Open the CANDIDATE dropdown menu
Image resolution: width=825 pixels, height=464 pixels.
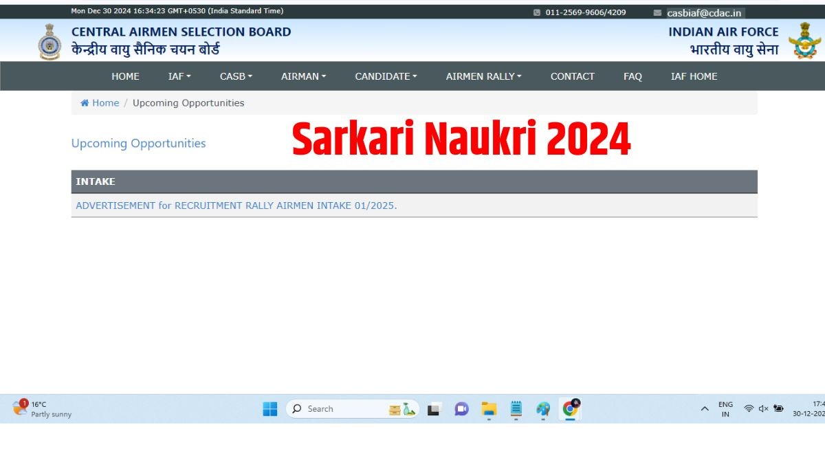tap(386, 76)
